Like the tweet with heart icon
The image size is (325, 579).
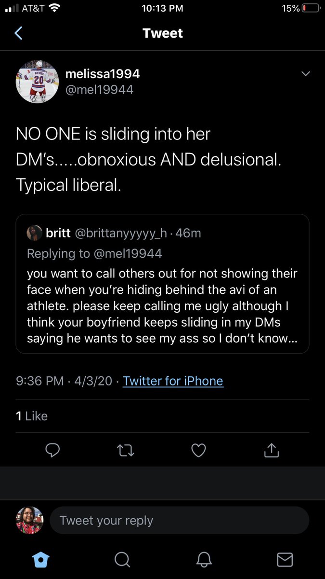click(x=198, y=450)
